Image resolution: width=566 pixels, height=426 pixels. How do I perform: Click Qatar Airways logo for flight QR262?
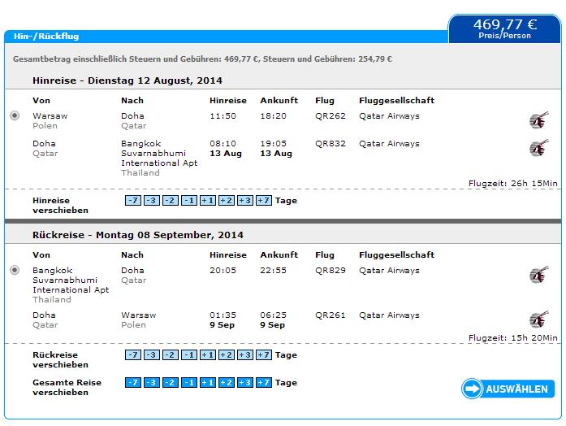pos(539,120)
